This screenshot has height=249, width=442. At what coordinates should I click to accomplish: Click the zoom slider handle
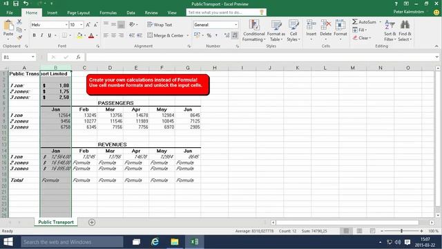(402, 231)
